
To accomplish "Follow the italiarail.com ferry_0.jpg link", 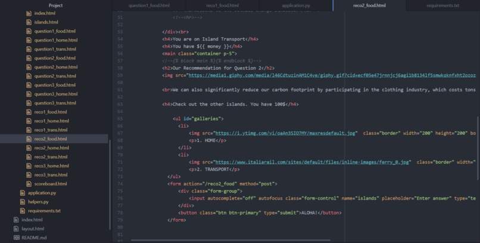I will (312, 162).
